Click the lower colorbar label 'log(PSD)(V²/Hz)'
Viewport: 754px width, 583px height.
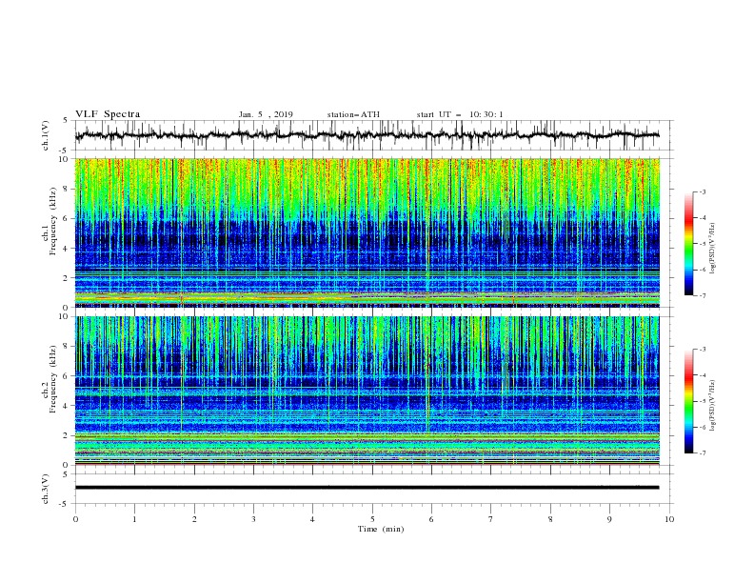click(x=713, y=406)
